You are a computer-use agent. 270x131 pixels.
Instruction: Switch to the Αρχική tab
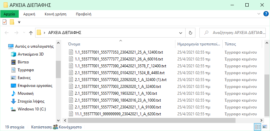[29, 14]
